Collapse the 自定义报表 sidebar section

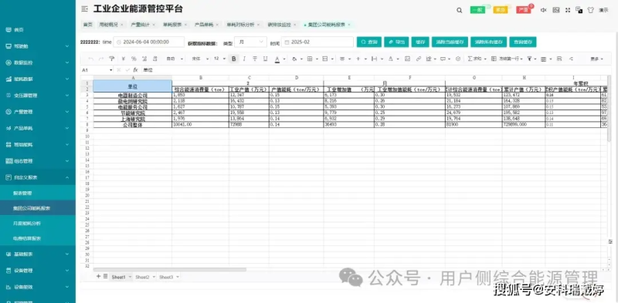tap(38, 177)
